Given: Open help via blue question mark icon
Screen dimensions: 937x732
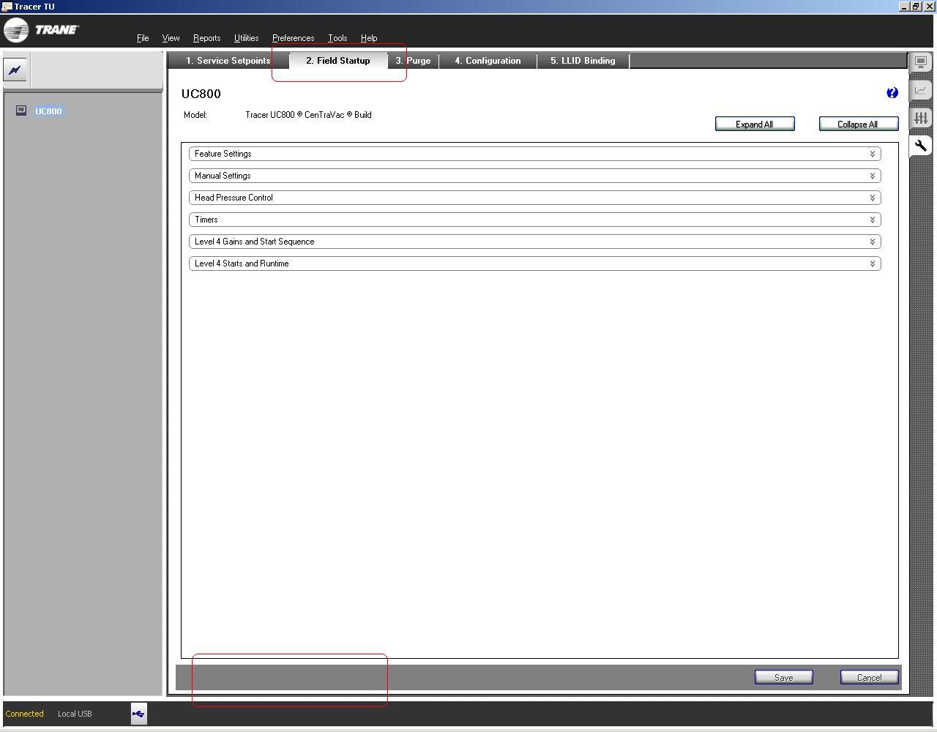Looking at the screenshot, I should pyautogui.click(x=892, y=93).
